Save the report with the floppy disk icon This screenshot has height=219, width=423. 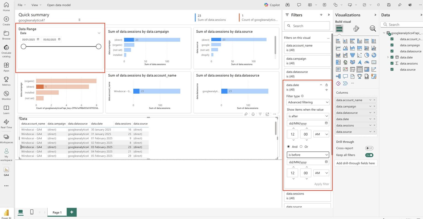(x=389, y=5)
